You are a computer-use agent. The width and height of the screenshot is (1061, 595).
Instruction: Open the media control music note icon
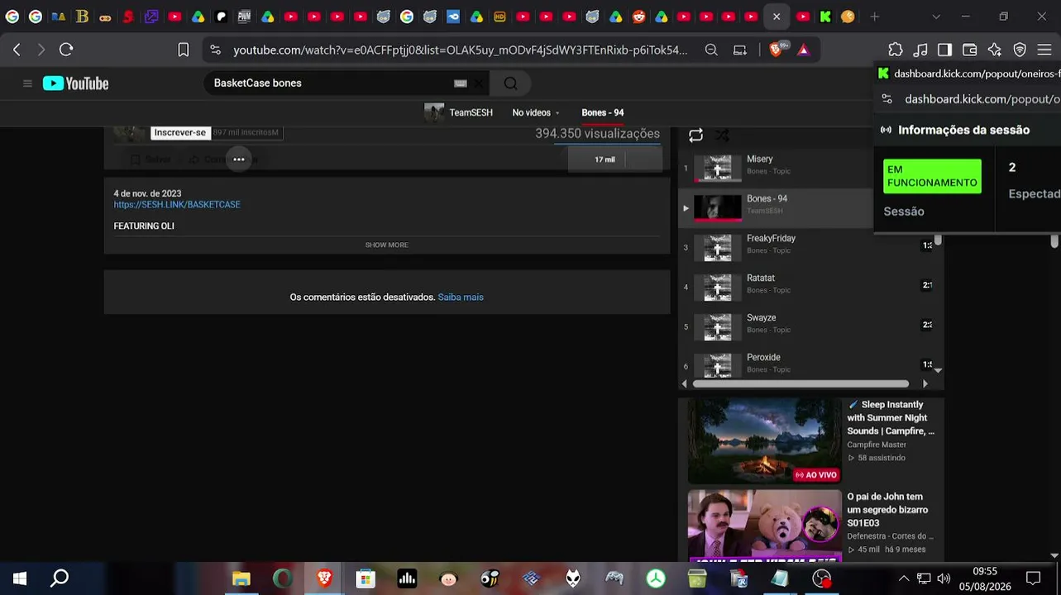[x=920, y=50]
